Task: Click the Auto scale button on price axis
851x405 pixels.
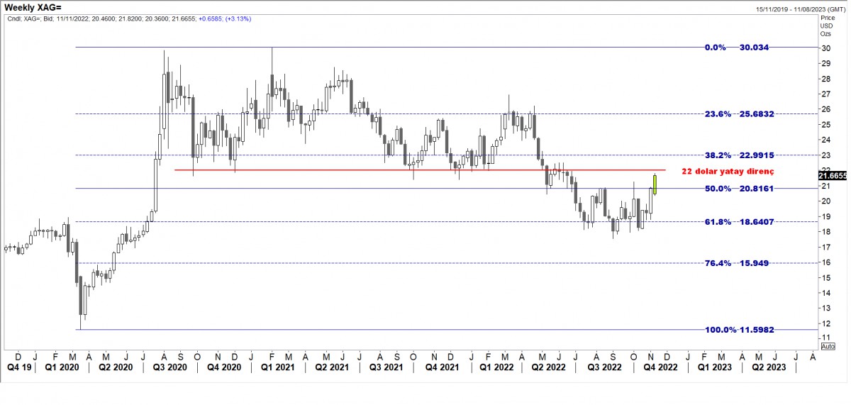Action: [x=827, y=345]
